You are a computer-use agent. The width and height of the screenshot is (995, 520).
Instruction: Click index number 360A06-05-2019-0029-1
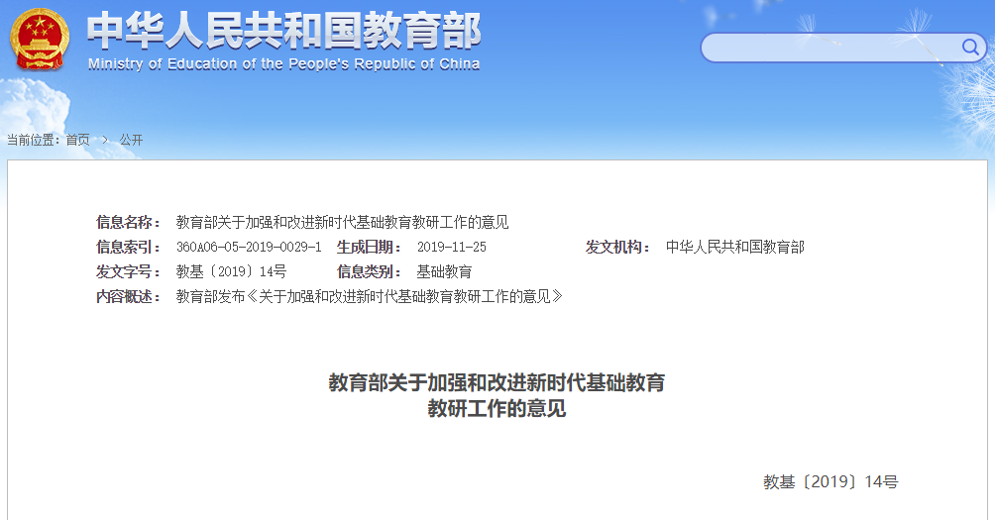249,247
